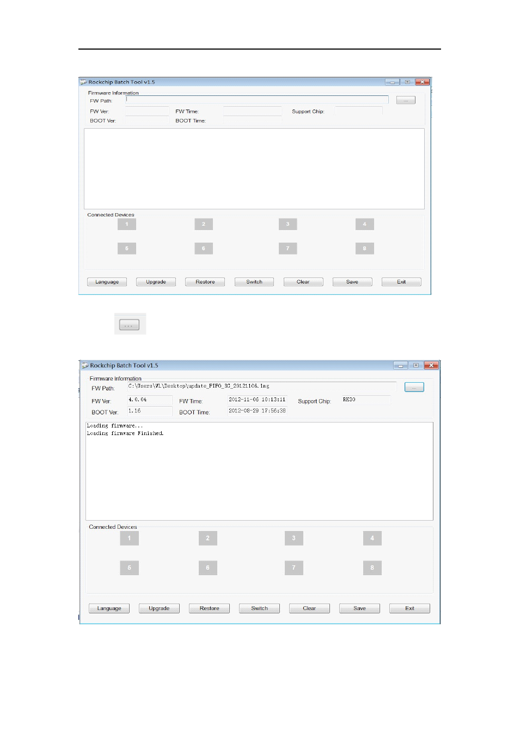The image size is (520, 736).
Task: Choose Save in the loaded-firmware window
Action: 360,608
